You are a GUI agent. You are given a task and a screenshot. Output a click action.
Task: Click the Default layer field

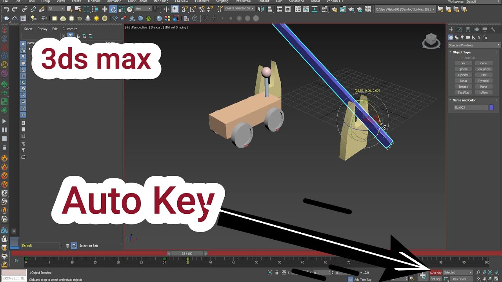[40, 246]
